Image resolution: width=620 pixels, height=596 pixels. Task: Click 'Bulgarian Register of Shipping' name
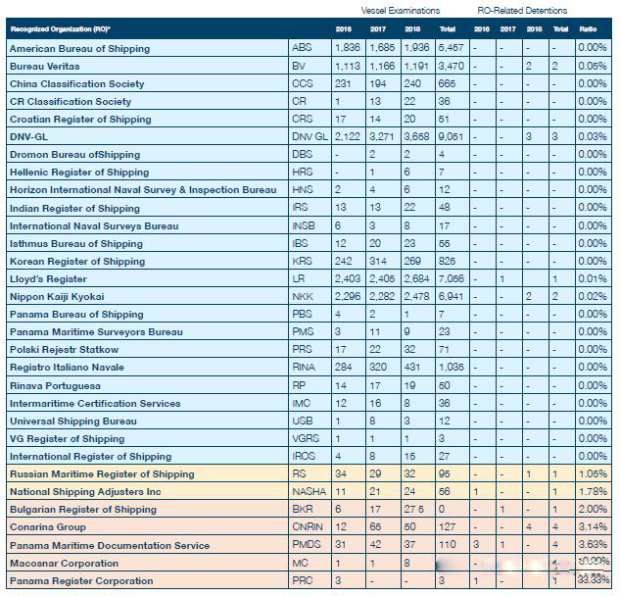pos(83,510)
